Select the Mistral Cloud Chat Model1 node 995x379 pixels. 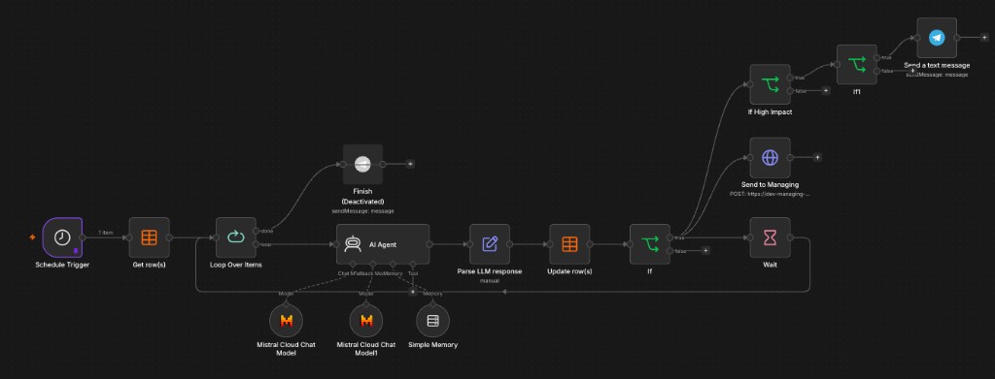(366, 321)
